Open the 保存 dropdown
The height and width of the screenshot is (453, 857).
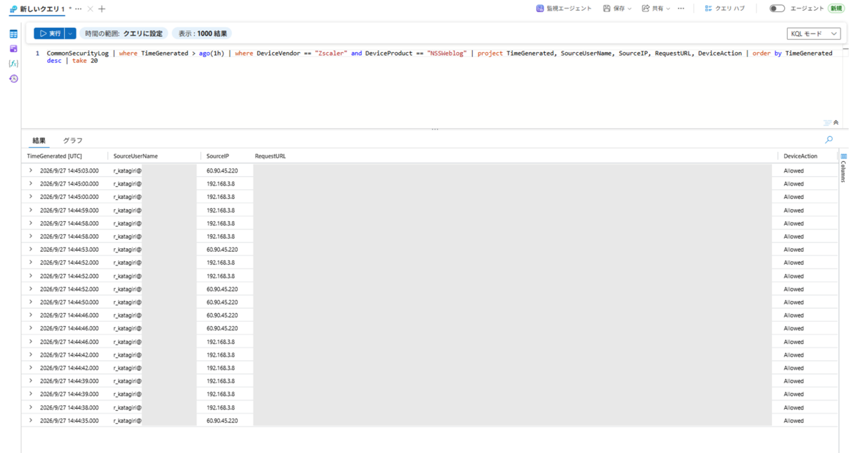pos(618,9)
